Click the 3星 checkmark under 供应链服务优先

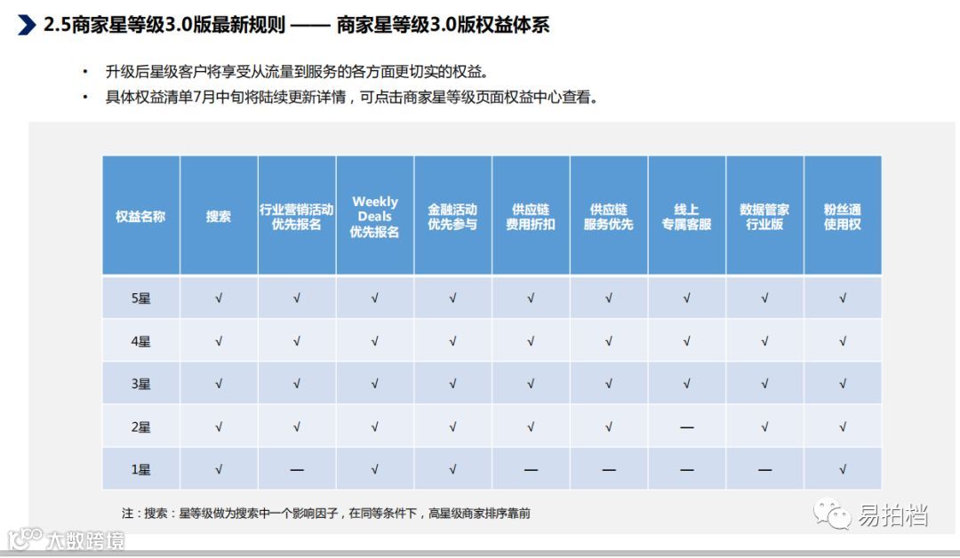609,384
